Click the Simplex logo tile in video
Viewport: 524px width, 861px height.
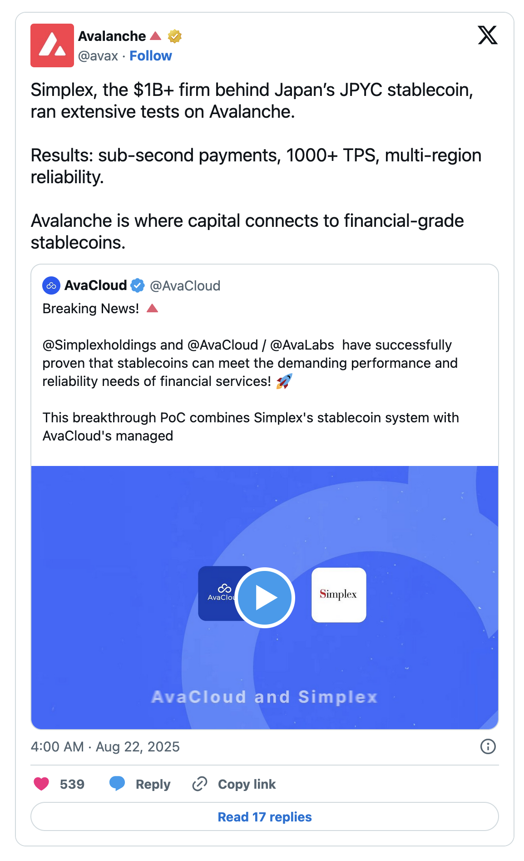pos(339,595)
